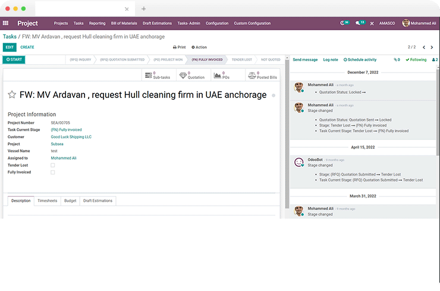
Task: Toggle the Tender Lost checkbox
Action: pos(53,165)
